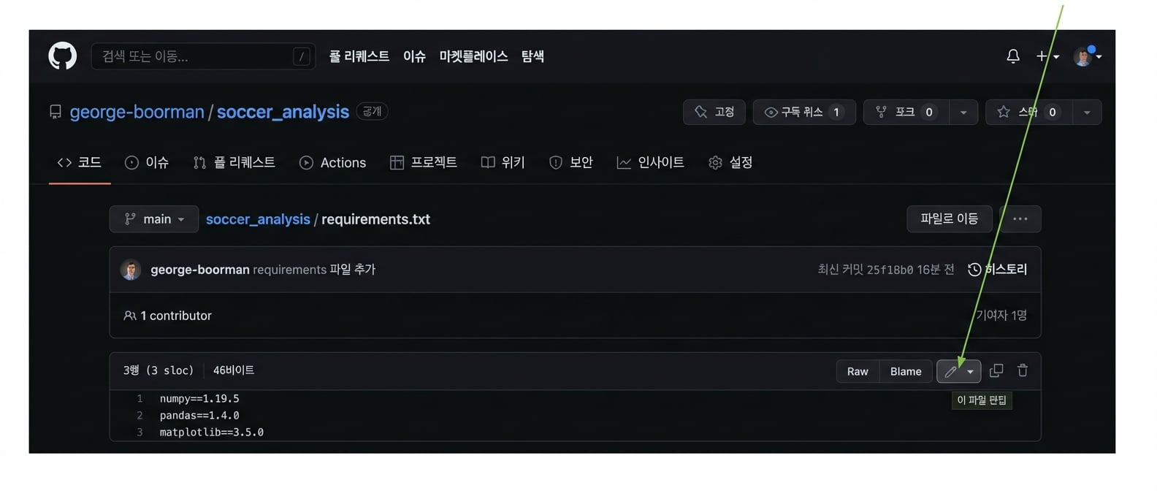Switch to the 인사이트 tab
Image resolution: width=1157 pixels, height=491 pixels.
651,162
